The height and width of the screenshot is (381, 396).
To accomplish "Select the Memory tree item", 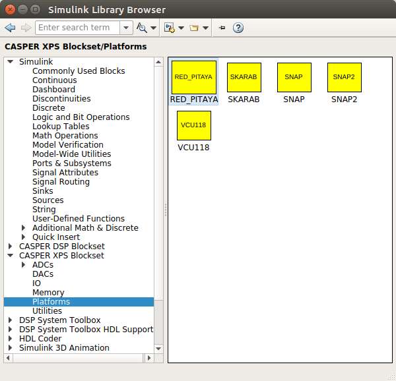I will click(48, 293).
